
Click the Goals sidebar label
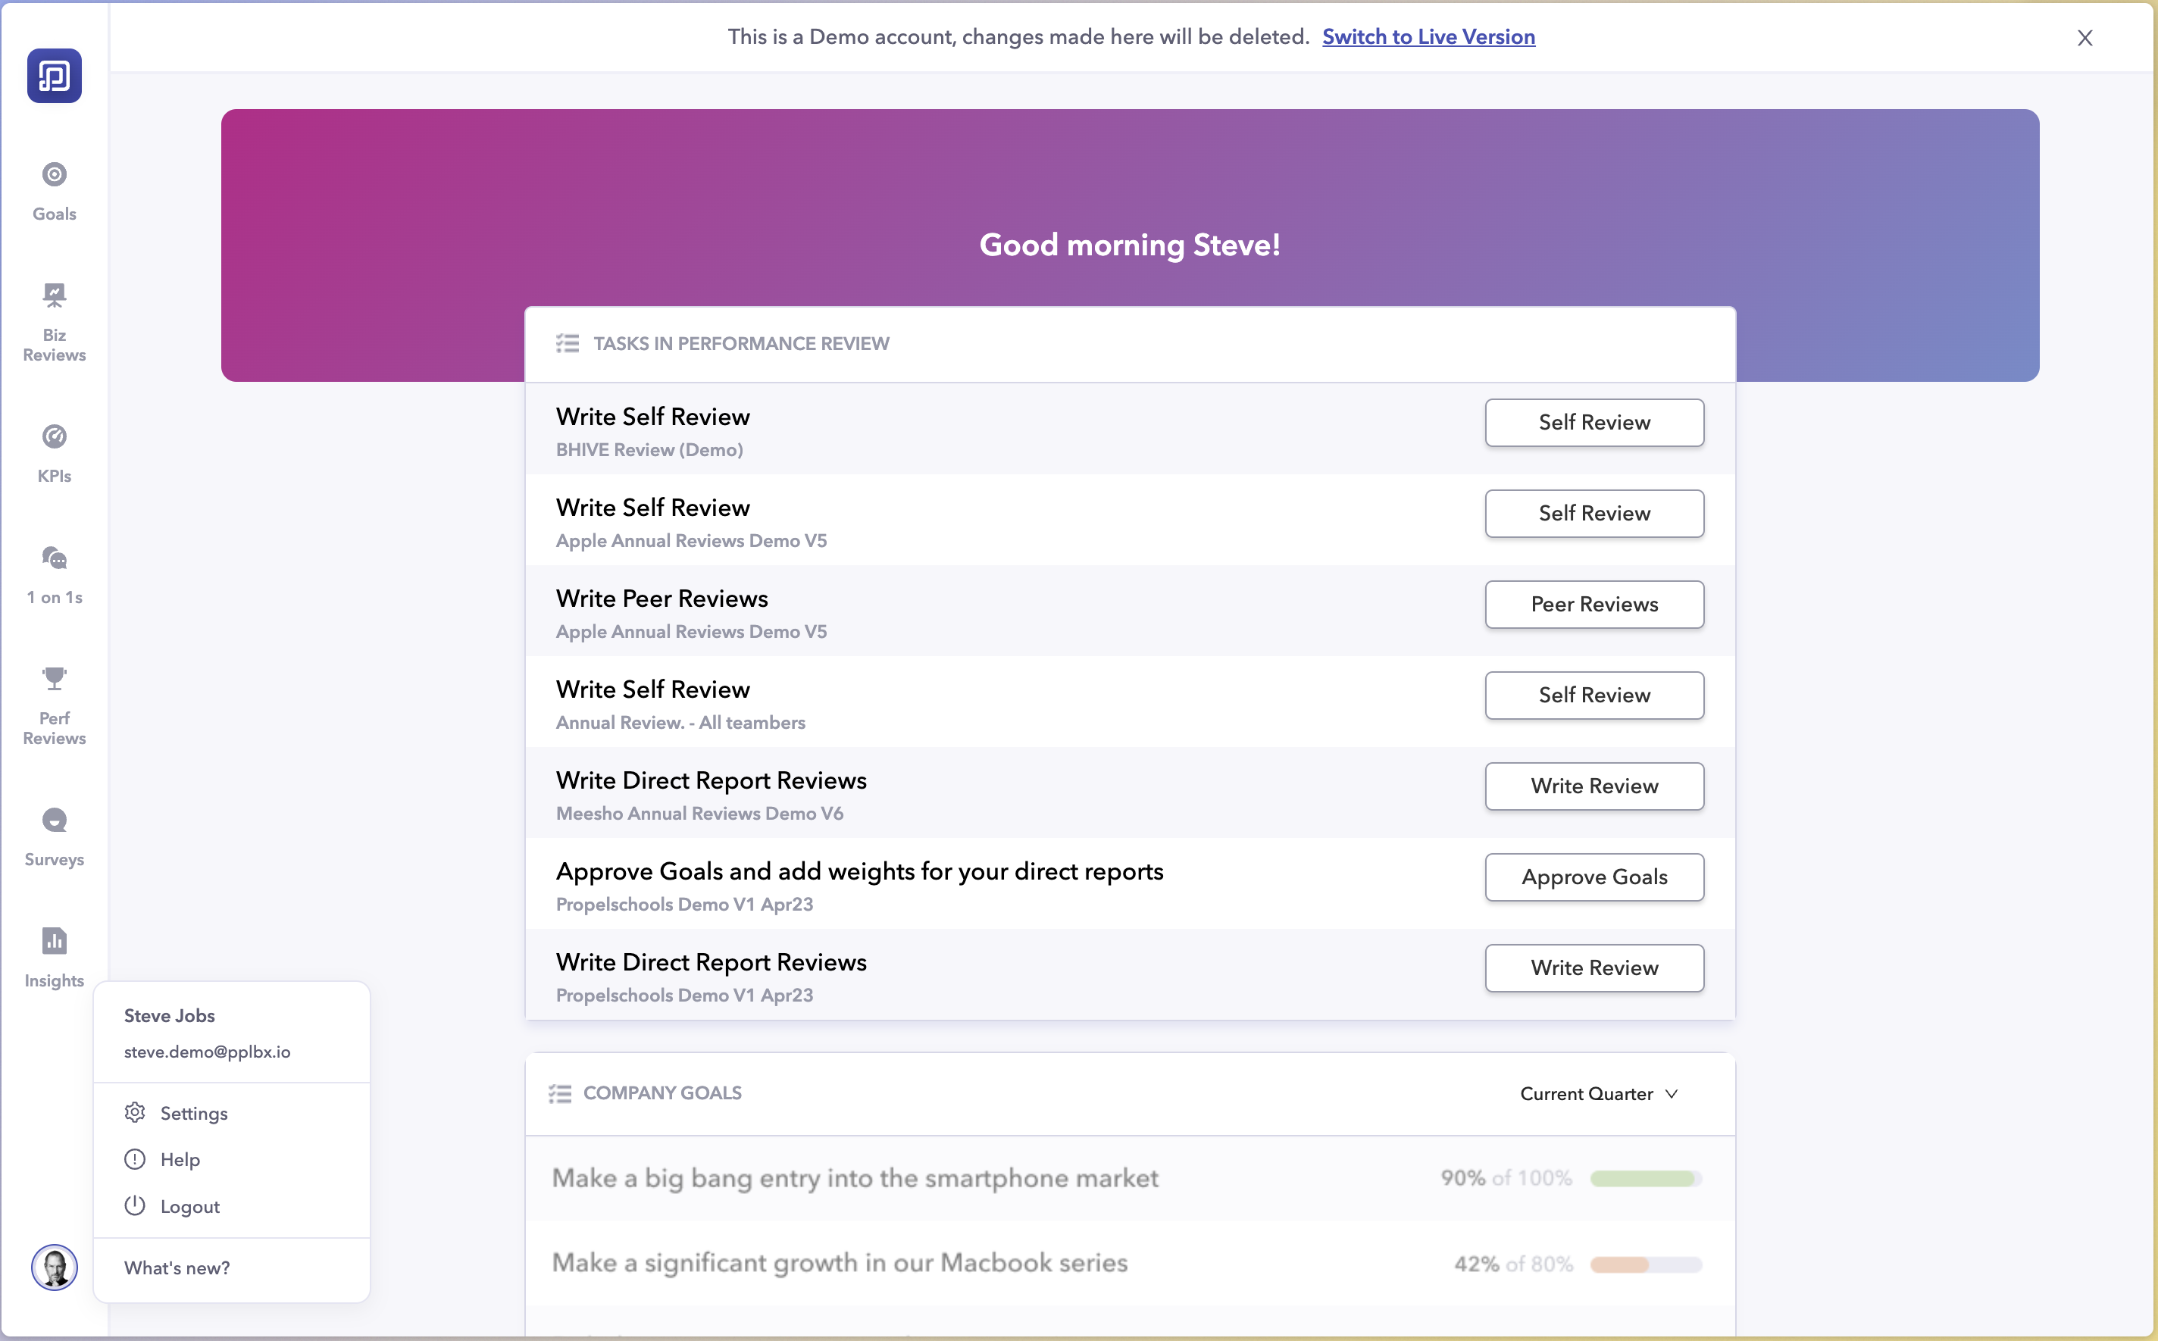[54, 214]
